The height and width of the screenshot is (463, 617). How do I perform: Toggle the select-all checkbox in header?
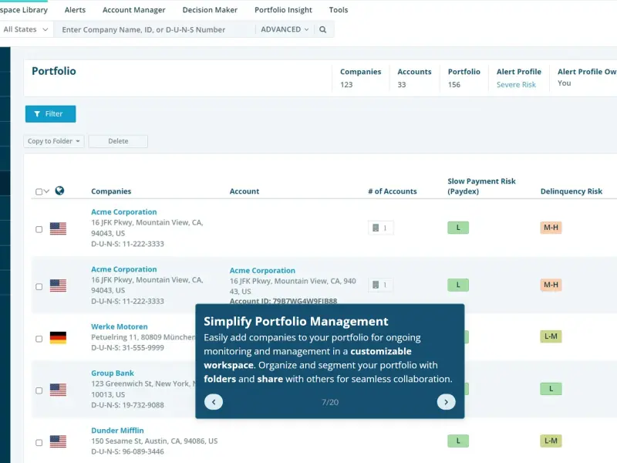[39, 191]
